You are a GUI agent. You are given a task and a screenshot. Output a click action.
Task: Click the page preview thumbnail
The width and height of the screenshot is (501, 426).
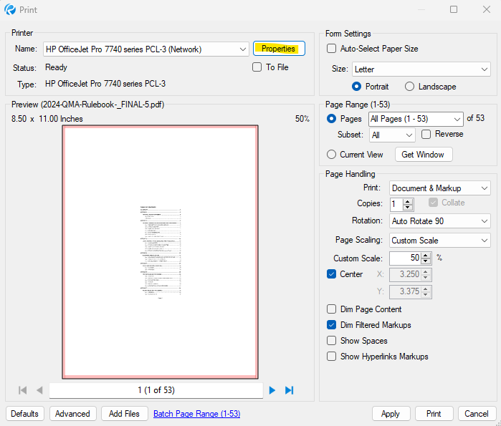click(160, 252)
